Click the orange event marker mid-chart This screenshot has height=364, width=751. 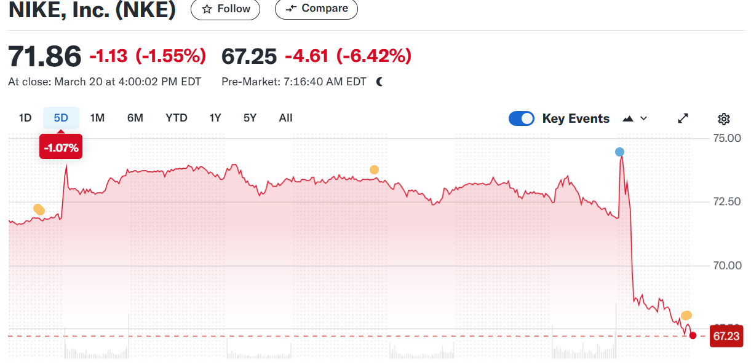(374, 170)
